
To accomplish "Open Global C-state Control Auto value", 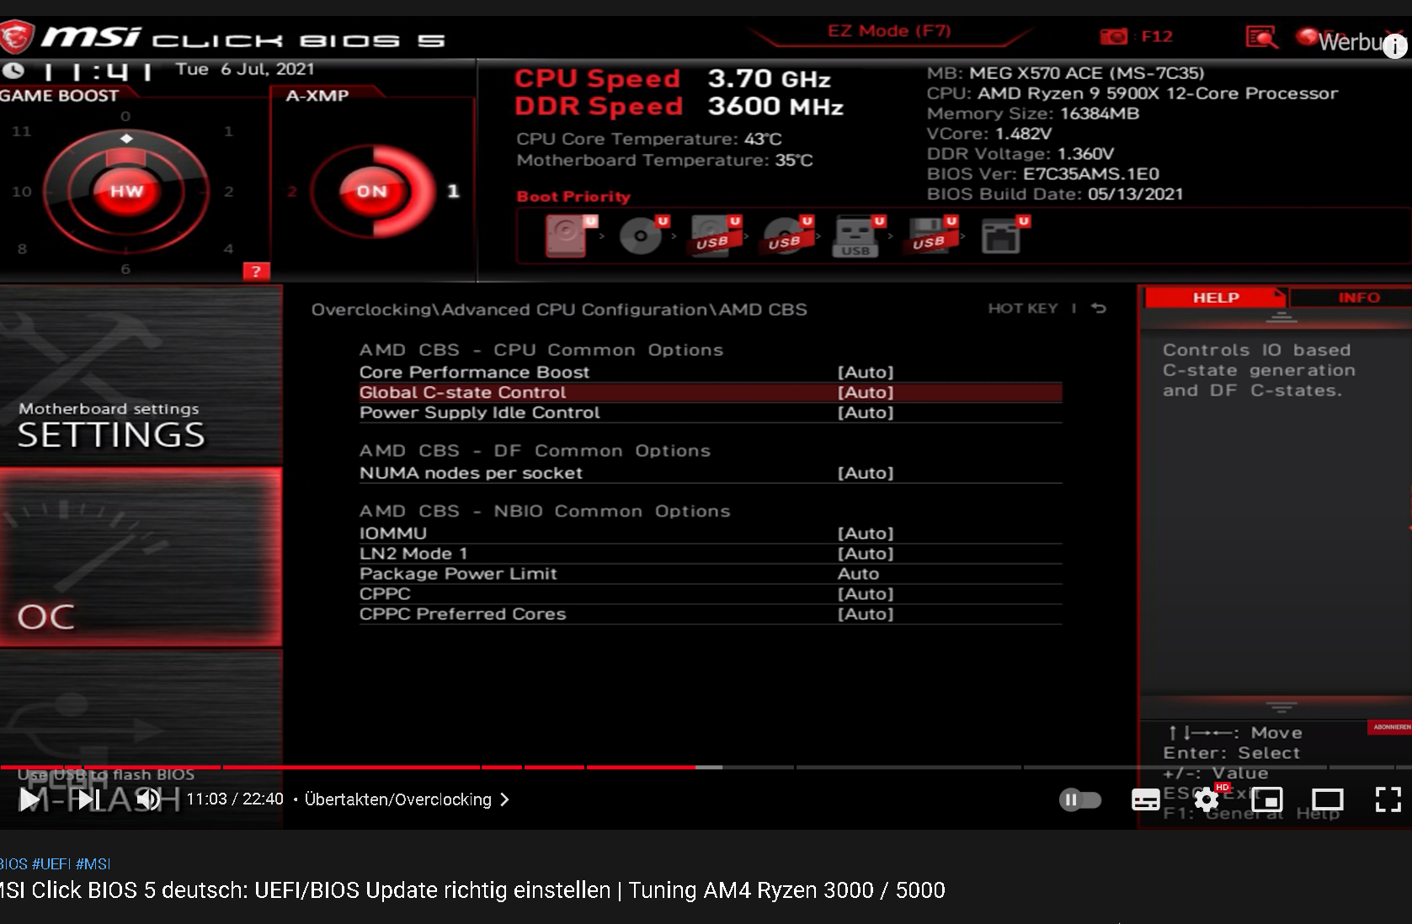I will (866, 392).
